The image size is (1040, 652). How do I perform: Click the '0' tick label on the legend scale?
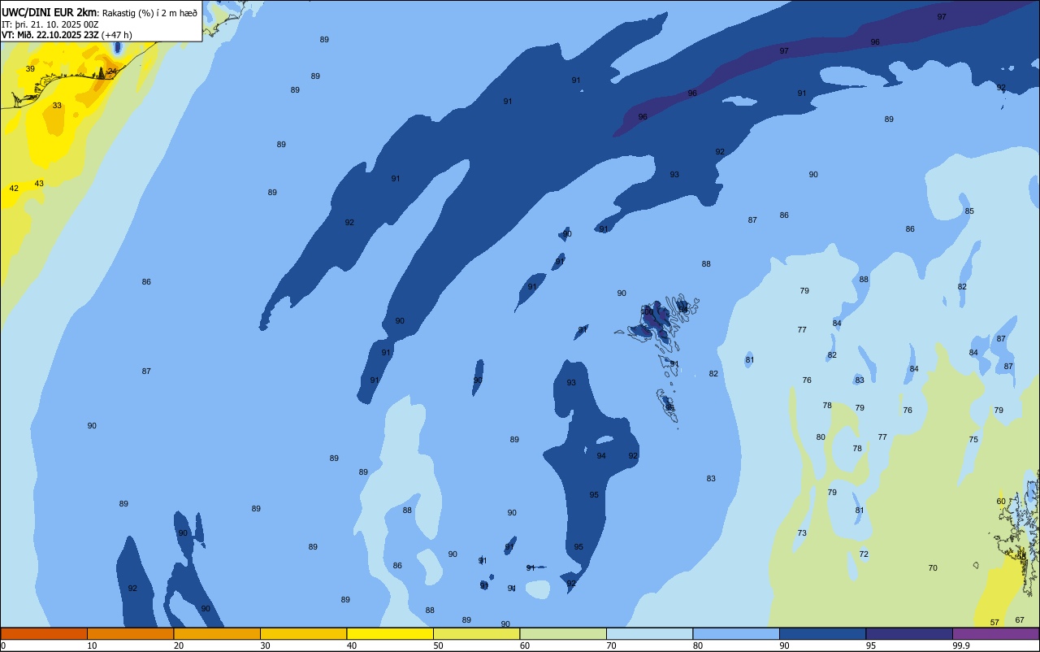point(3,645)
